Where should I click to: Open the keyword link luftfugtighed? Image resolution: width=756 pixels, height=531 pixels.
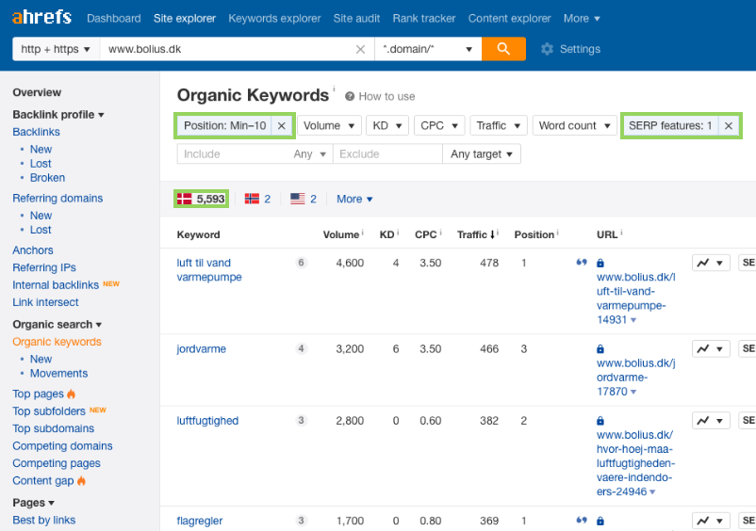[207, 421]
